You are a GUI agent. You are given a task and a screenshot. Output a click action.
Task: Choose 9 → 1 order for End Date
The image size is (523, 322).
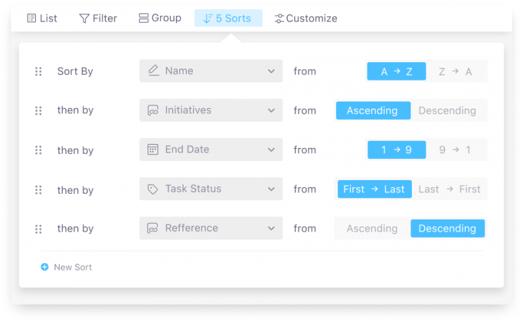tap(455, 150)
